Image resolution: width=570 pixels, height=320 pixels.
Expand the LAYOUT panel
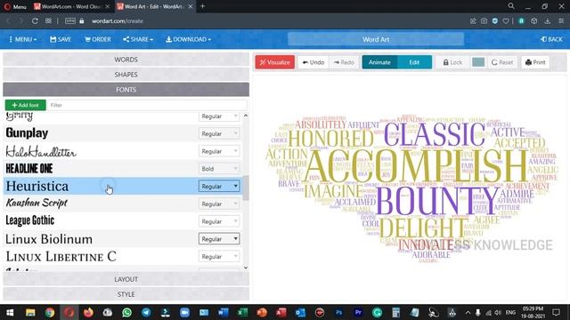click(126, 279)
